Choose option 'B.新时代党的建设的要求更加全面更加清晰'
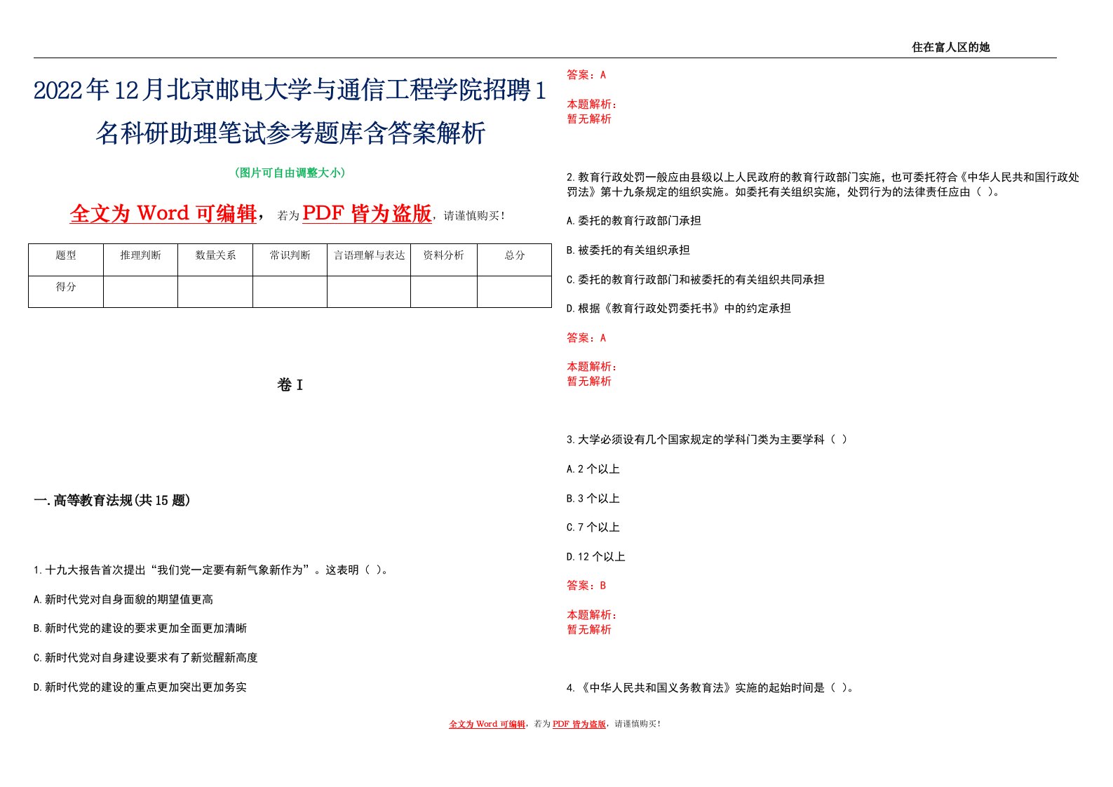 click(x=140, y=628)
